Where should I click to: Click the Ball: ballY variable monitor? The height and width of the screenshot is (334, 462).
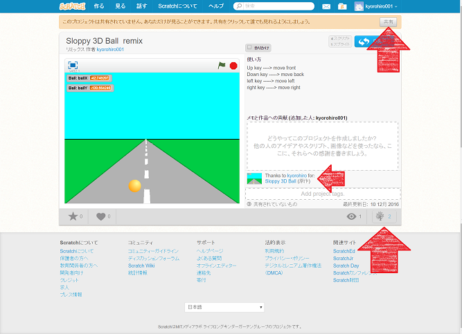pos(90,88)
